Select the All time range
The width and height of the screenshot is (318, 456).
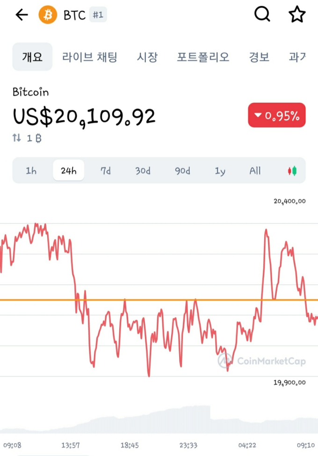point(255,171)
